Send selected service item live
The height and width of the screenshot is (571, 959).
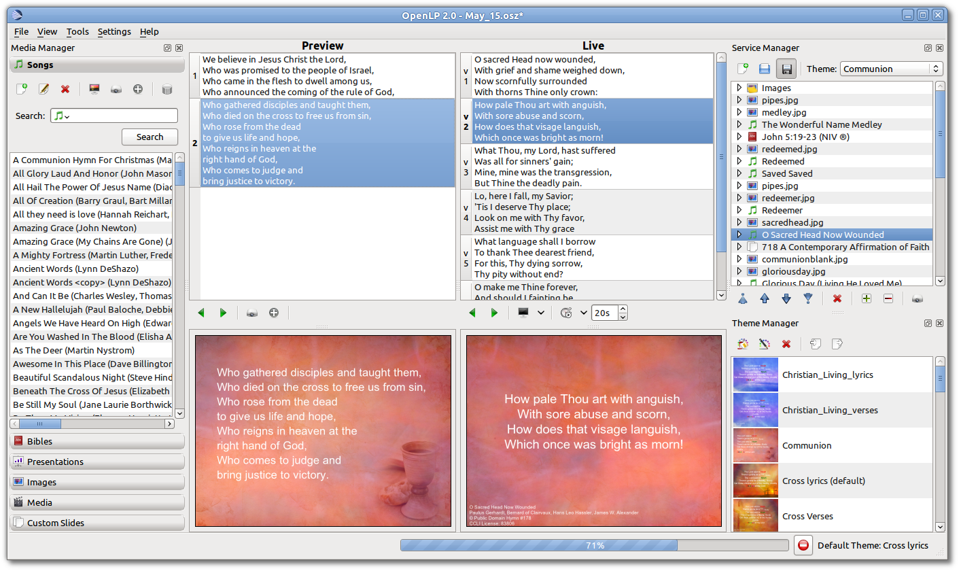click(917, 298)
